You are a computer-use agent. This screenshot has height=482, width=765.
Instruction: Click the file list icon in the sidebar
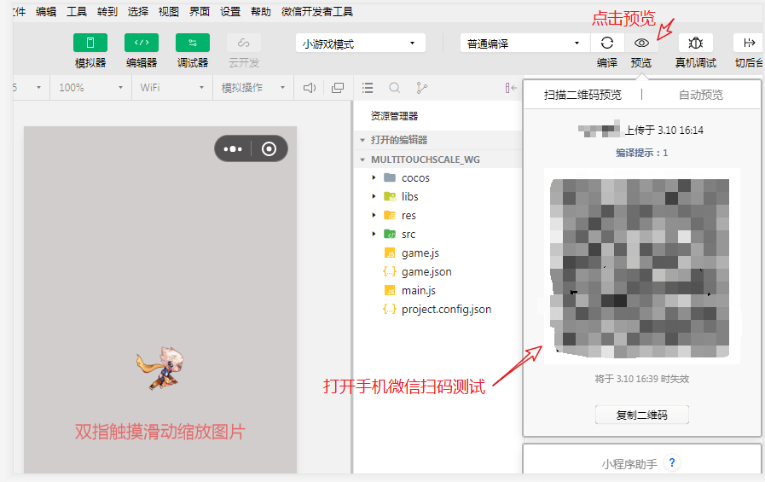(368, 88)
